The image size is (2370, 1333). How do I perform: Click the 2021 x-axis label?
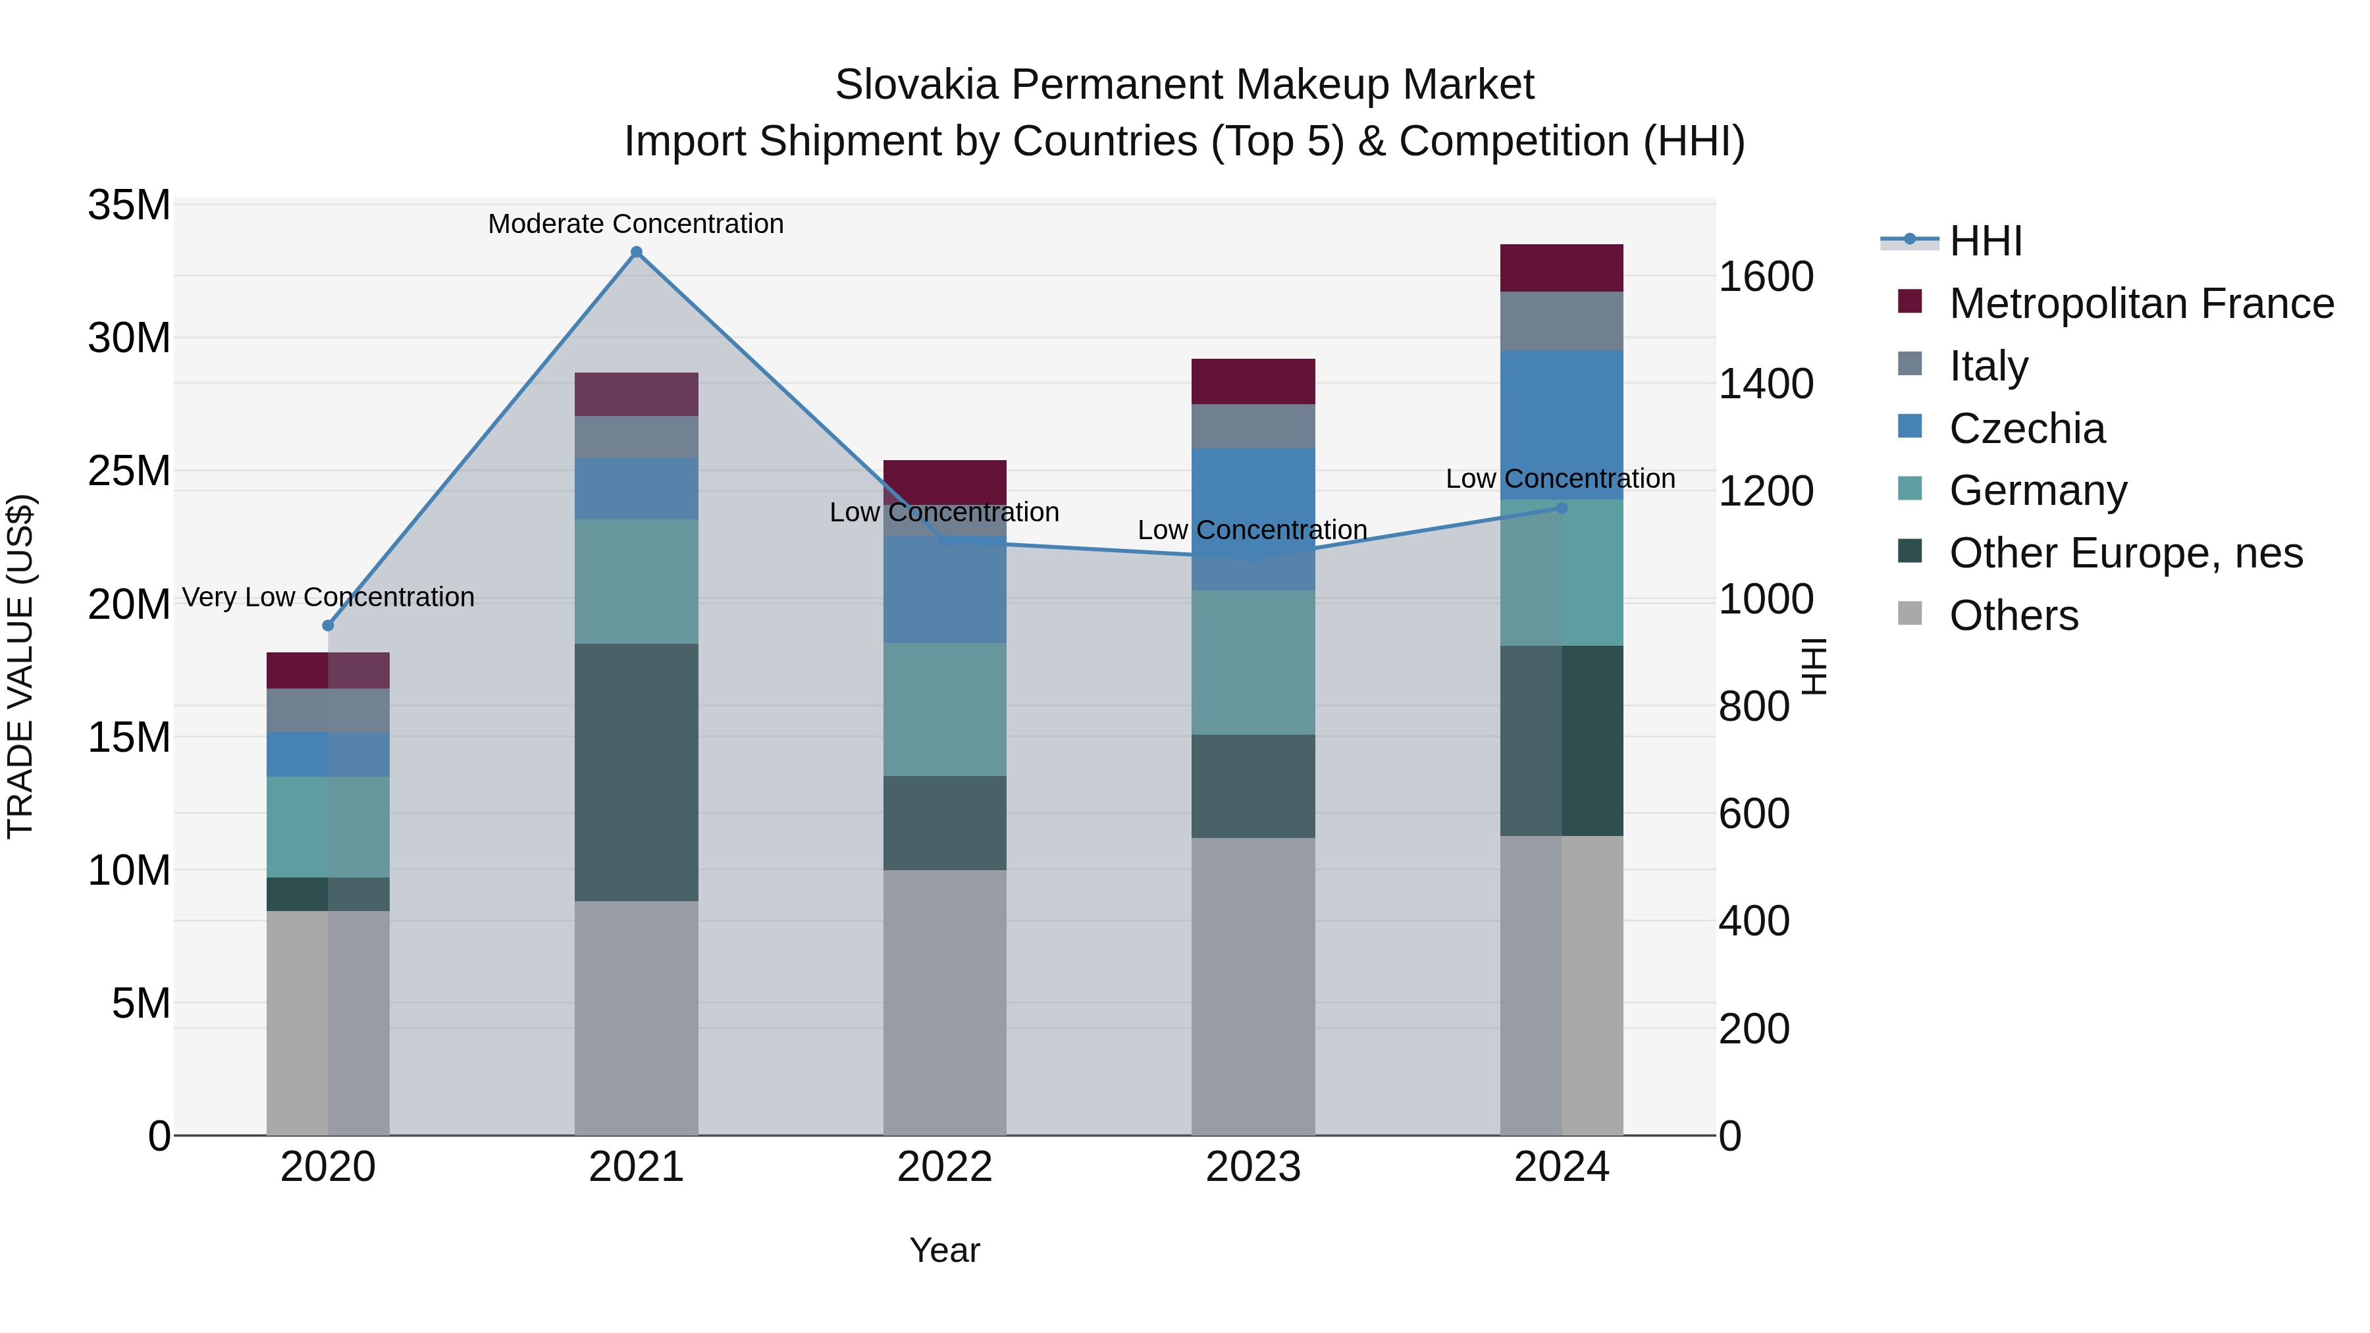(x=637, y=1167)
